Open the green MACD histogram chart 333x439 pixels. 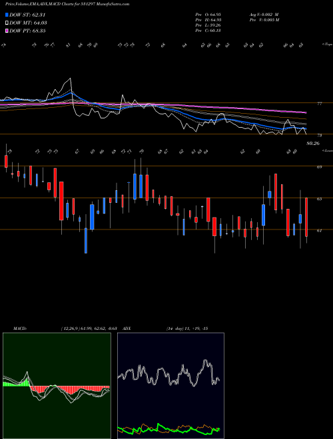click(57, 386)
